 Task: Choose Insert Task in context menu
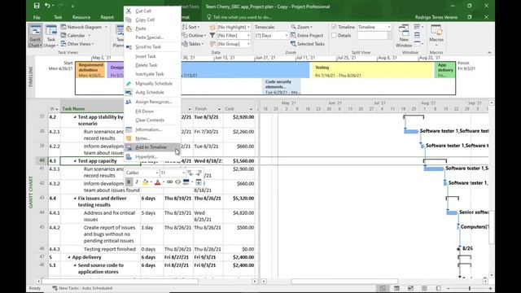(x=152, y=56)
